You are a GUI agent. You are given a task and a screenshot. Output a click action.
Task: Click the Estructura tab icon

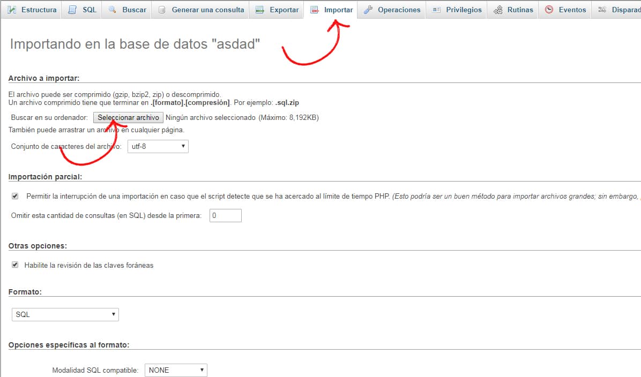12,10
